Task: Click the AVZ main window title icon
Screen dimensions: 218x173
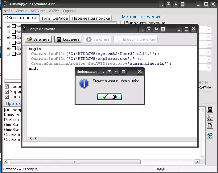Action: [x=5, y=4]
